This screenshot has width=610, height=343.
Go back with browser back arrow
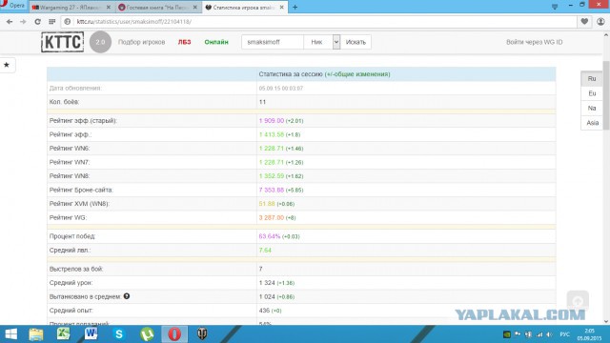coord(10,22)
